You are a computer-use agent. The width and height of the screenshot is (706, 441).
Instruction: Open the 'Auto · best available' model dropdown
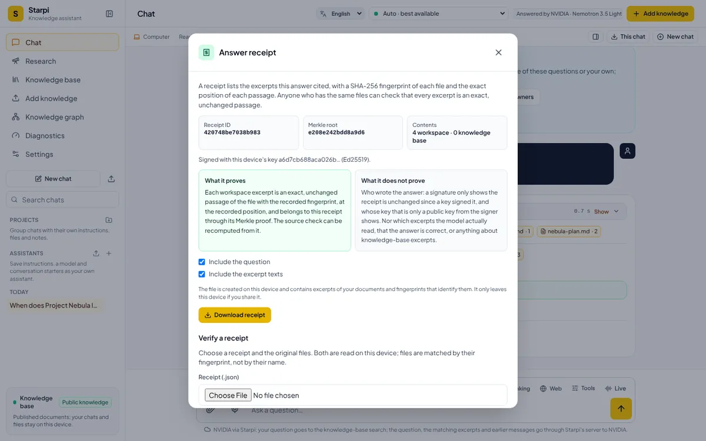438,14
